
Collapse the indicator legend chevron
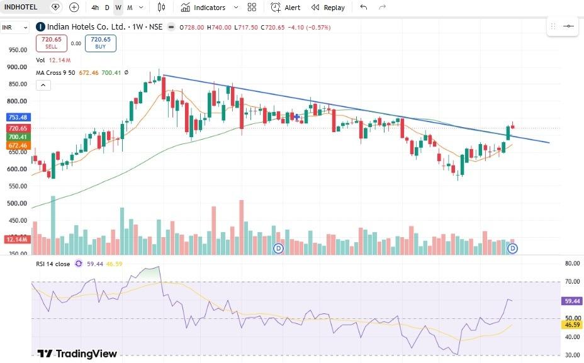pyautogui.click(x=43, y=86)
